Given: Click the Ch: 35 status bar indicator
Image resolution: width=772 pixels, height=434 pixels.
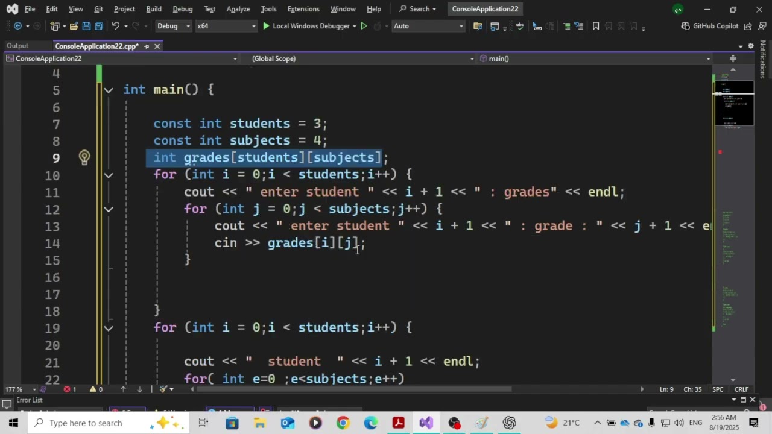Looking at the screenshot, I should [x=692, y=389].
